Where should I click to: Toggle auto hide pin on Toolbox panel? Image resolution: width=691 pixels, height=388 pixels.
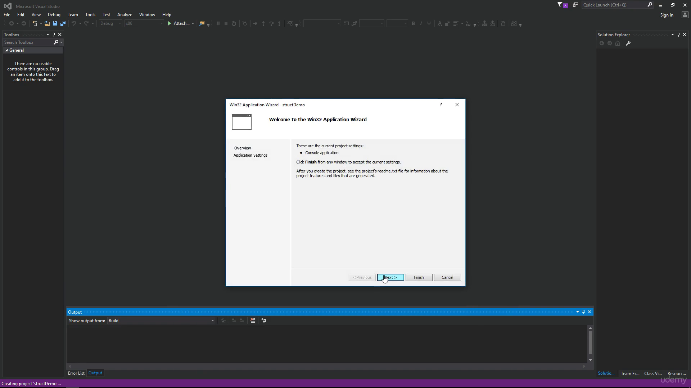tap(54, 35)
